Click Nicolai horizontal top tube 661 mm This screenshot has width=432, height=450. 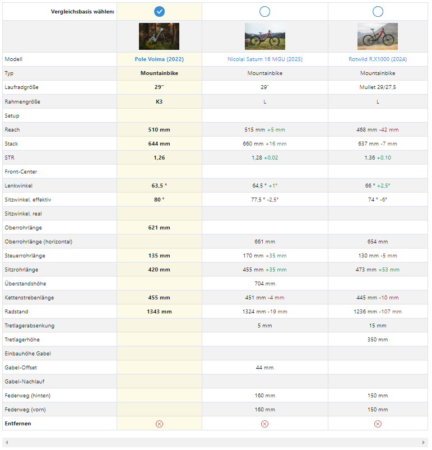(x=265, y=242)
